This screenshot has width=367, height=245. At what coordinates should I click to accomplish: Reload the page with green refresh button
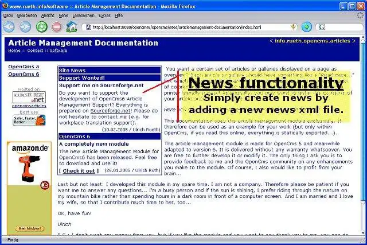pos(41,27)
